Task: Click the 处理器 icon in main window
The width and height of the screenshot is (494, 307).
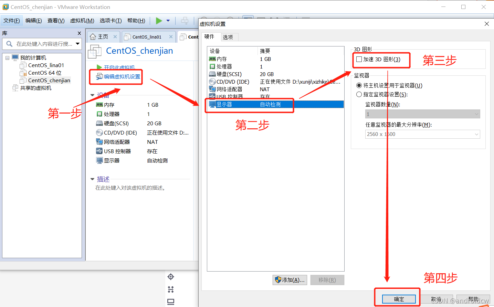Action: coord(99,114)
